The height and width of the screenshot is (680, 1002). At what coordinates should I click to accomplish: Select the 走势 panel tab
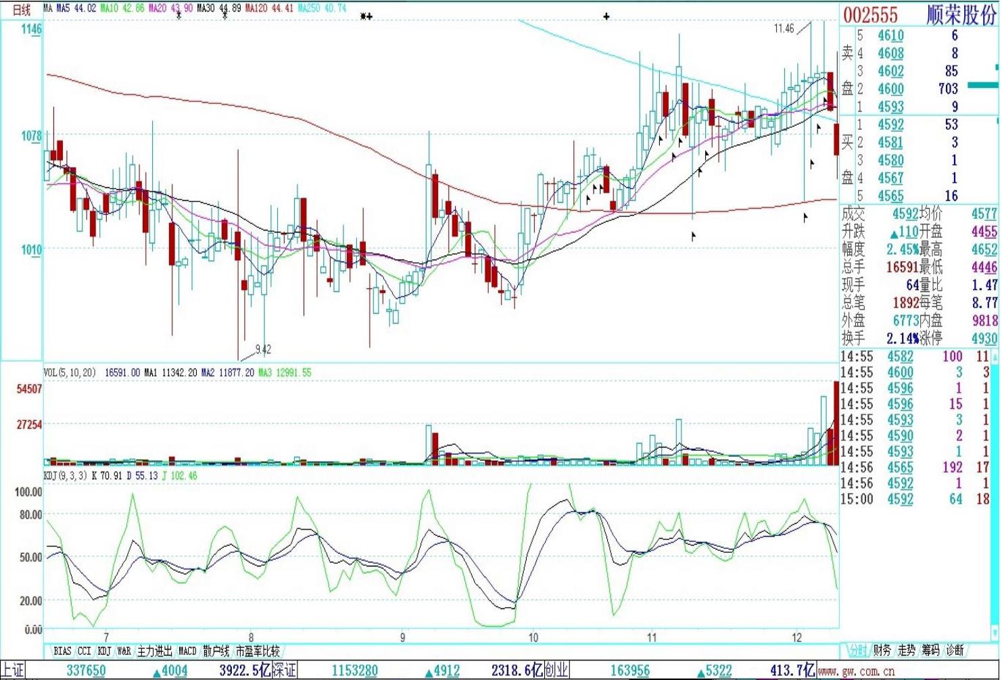pyautogui.click(x=906, y=650)
